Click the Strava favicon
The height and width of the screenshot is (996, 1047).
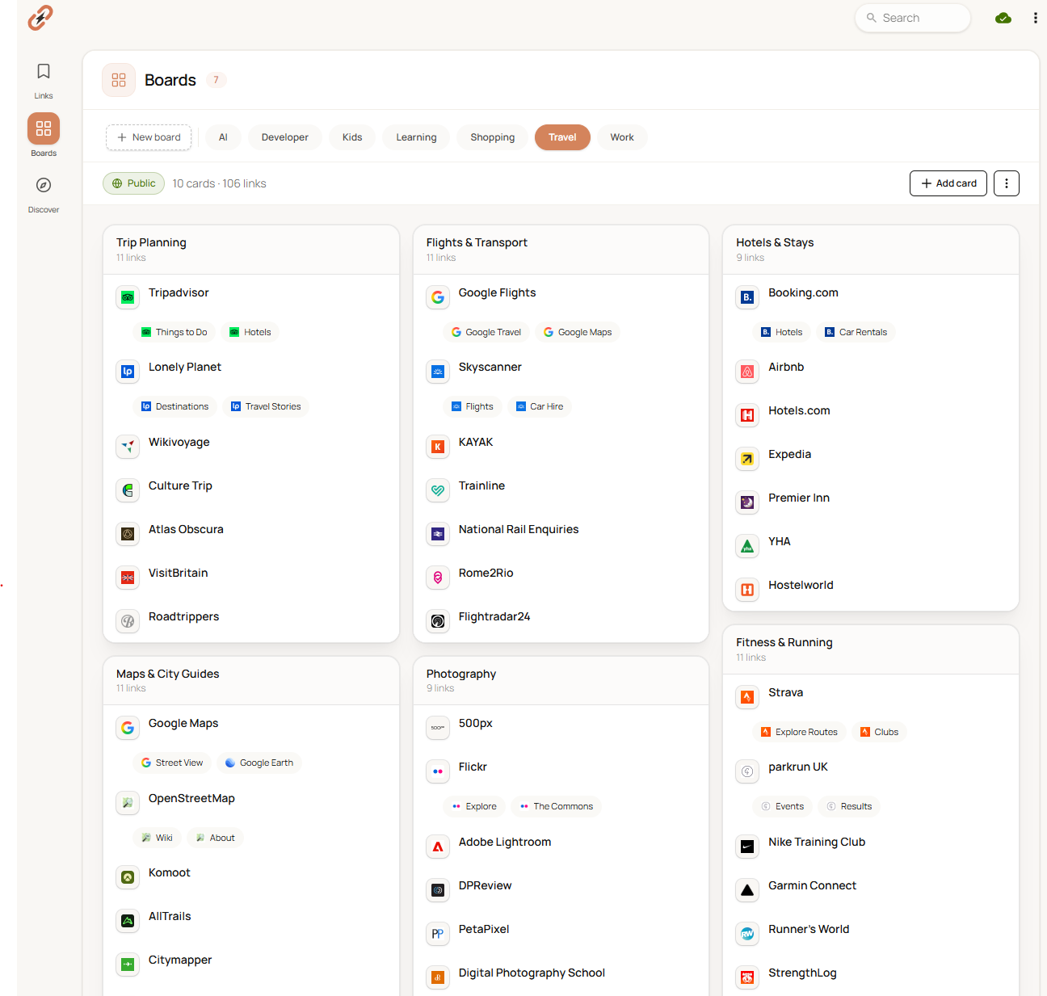(747, 697)
